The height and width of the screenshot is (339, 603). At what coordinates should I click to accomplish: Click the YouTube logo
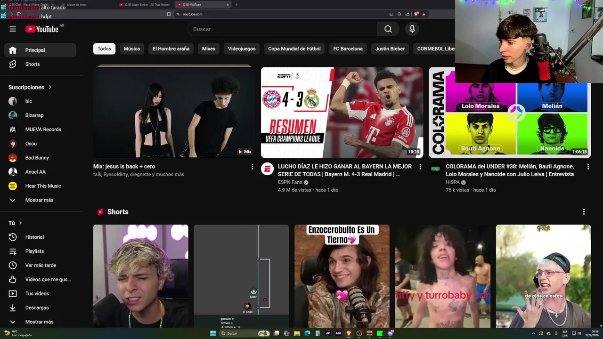click(42, 29)
